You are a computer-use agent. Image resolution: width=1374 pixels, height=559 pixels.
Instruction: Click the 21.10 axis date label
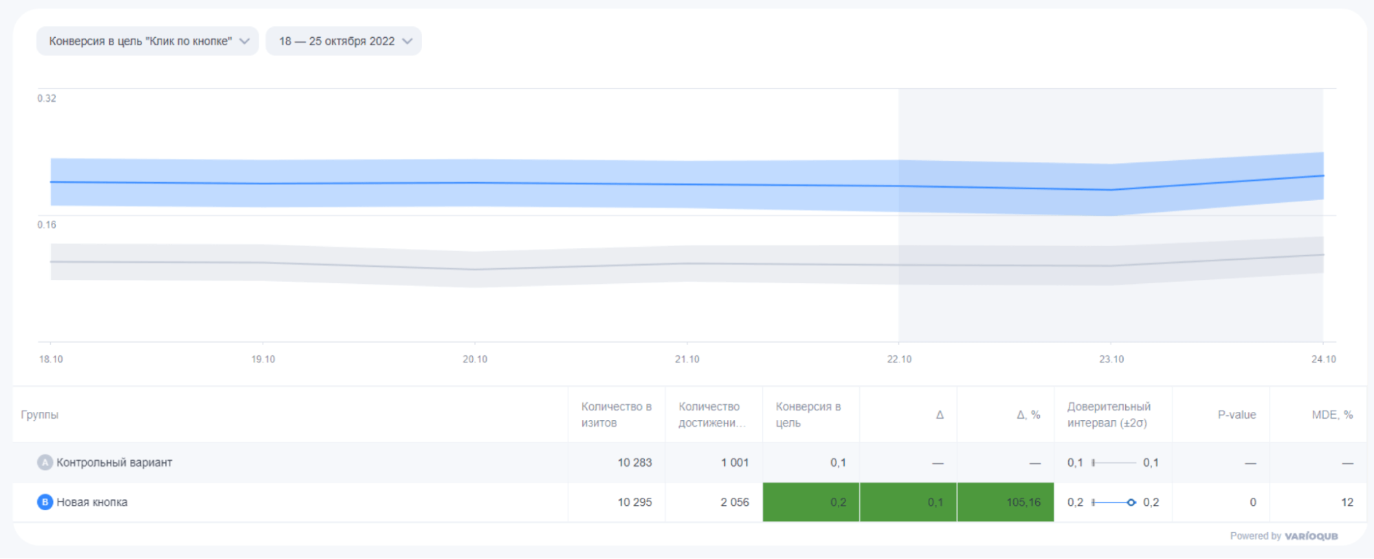coord(687,359)
